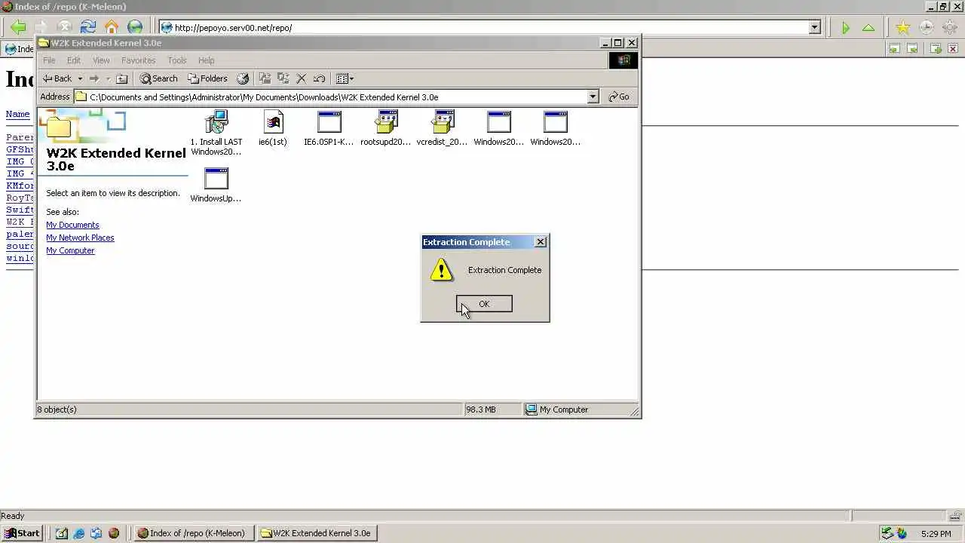
Task: Open K-Meleon history clock icon
Action: pos(927,28)
